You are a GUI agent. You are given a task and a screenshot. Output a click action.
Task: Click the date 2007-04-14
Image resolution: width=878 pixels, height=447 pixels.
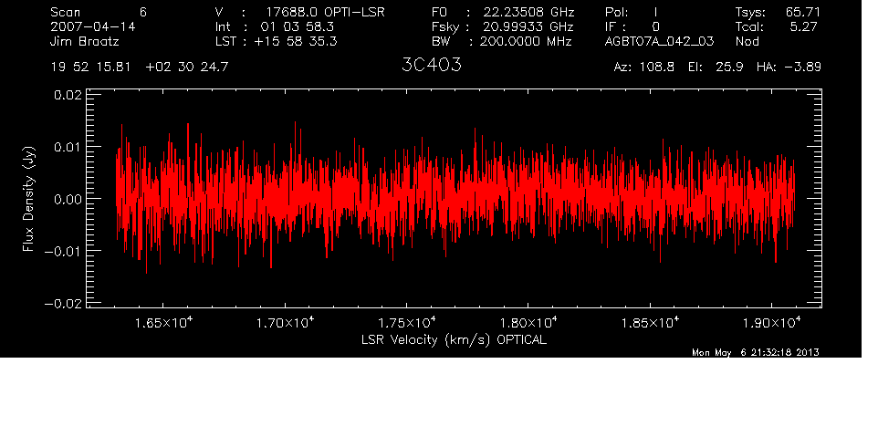click(x=93, y=26)
